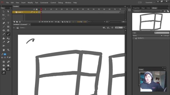Toggle Edit Multiple Frames button
This screenshot has height=95, width=170.
67,22
